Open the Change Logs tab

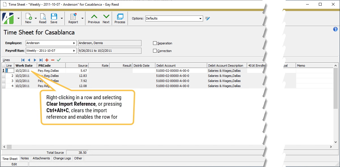(62, 159)
